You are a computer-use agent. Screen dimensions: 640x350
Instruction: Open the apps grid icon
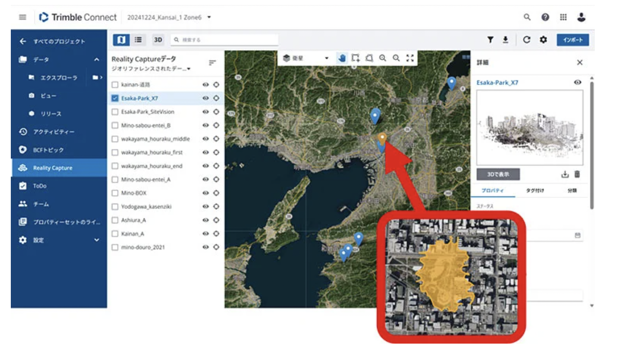coord(563,17)
